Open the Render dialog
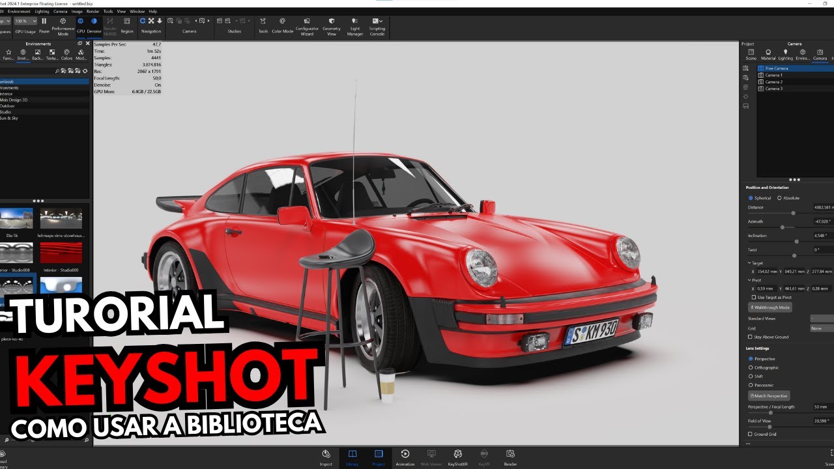Viewport: 834px width, 469px height. point(511,457)
